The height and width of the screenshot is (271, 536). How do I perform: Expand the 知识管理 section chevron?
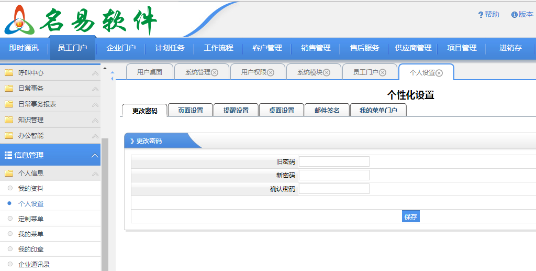95,120
